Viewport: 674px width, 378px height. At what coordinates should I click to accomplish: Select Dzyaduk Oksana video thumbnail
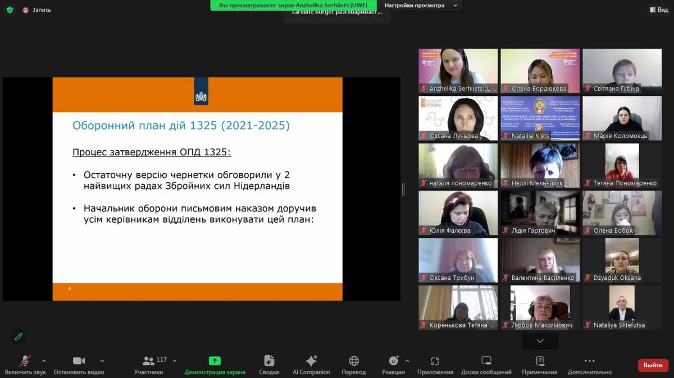[622, 260]
